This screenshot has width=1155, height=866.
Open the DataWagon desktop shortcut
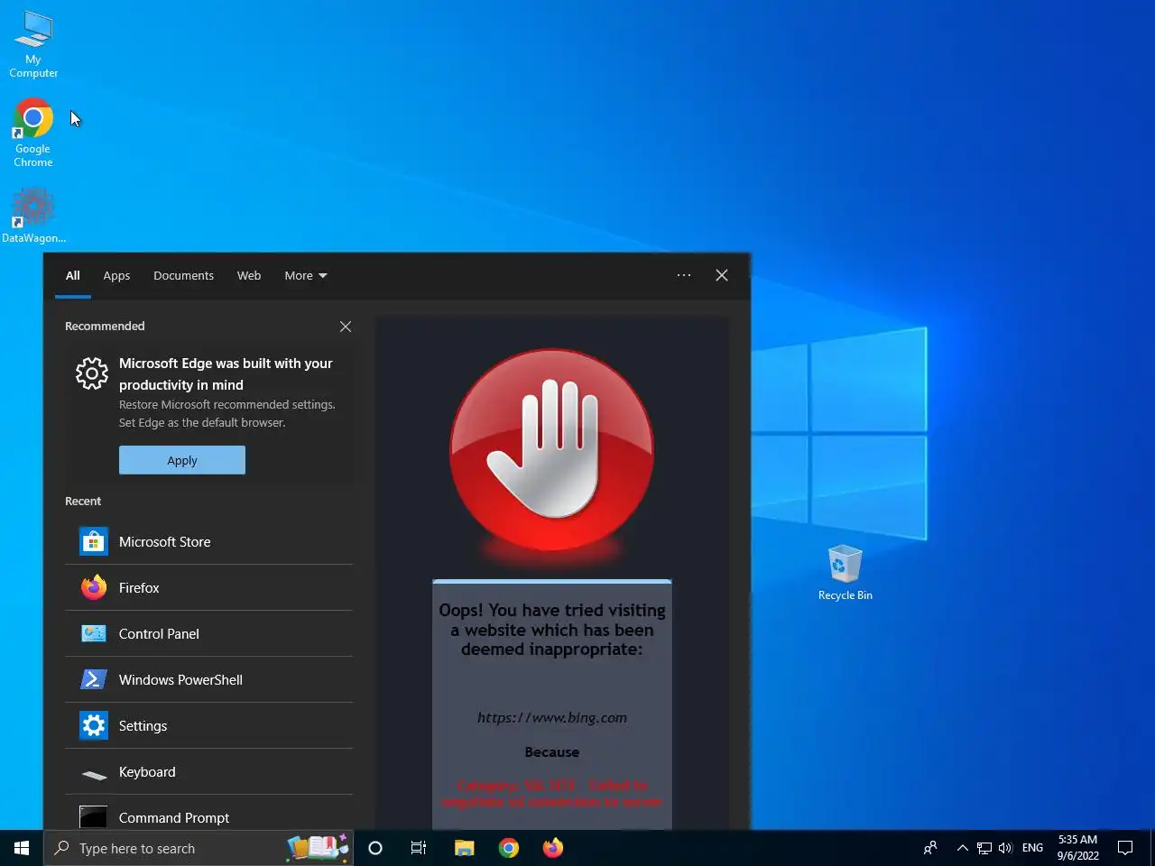33,215
